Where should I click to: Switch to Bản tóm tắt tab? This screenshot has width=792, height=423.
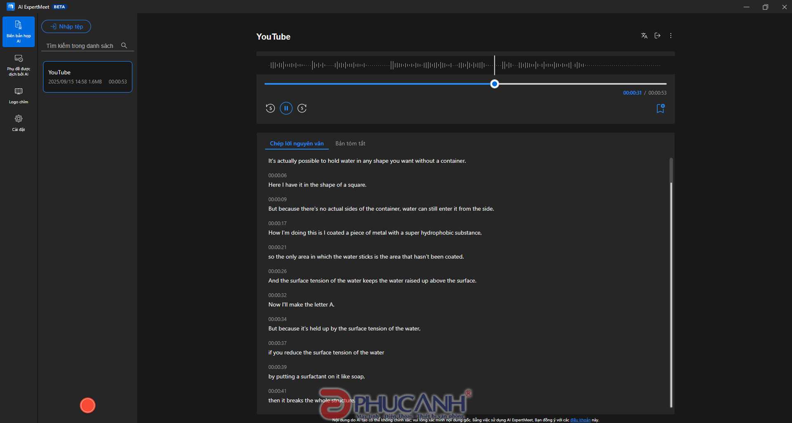pyautogui.click(x=350, y=143)
